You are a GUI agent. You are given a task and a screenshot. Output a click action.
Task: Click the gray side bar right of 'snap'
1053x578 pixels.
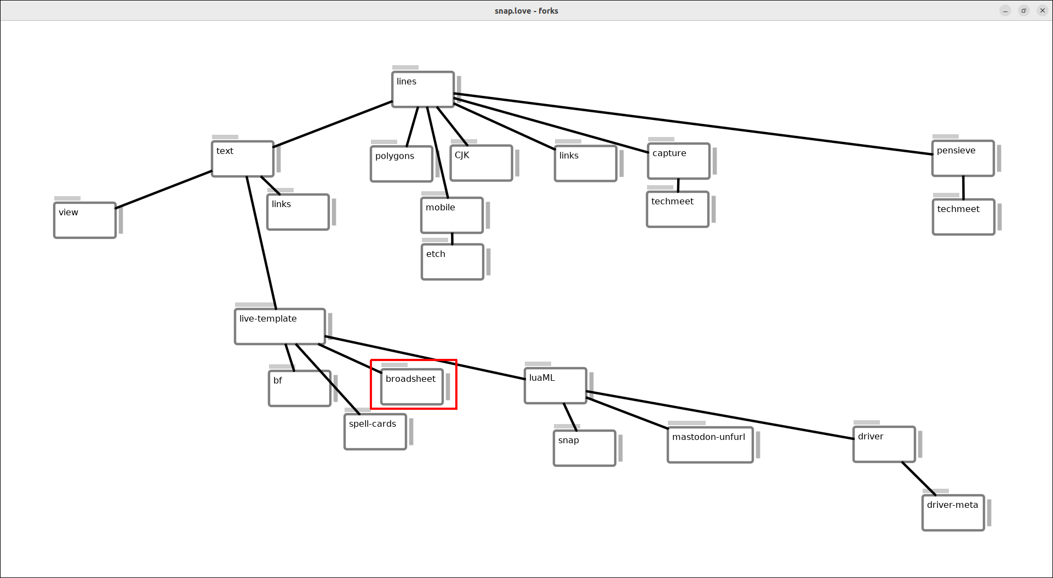(620, 448)
